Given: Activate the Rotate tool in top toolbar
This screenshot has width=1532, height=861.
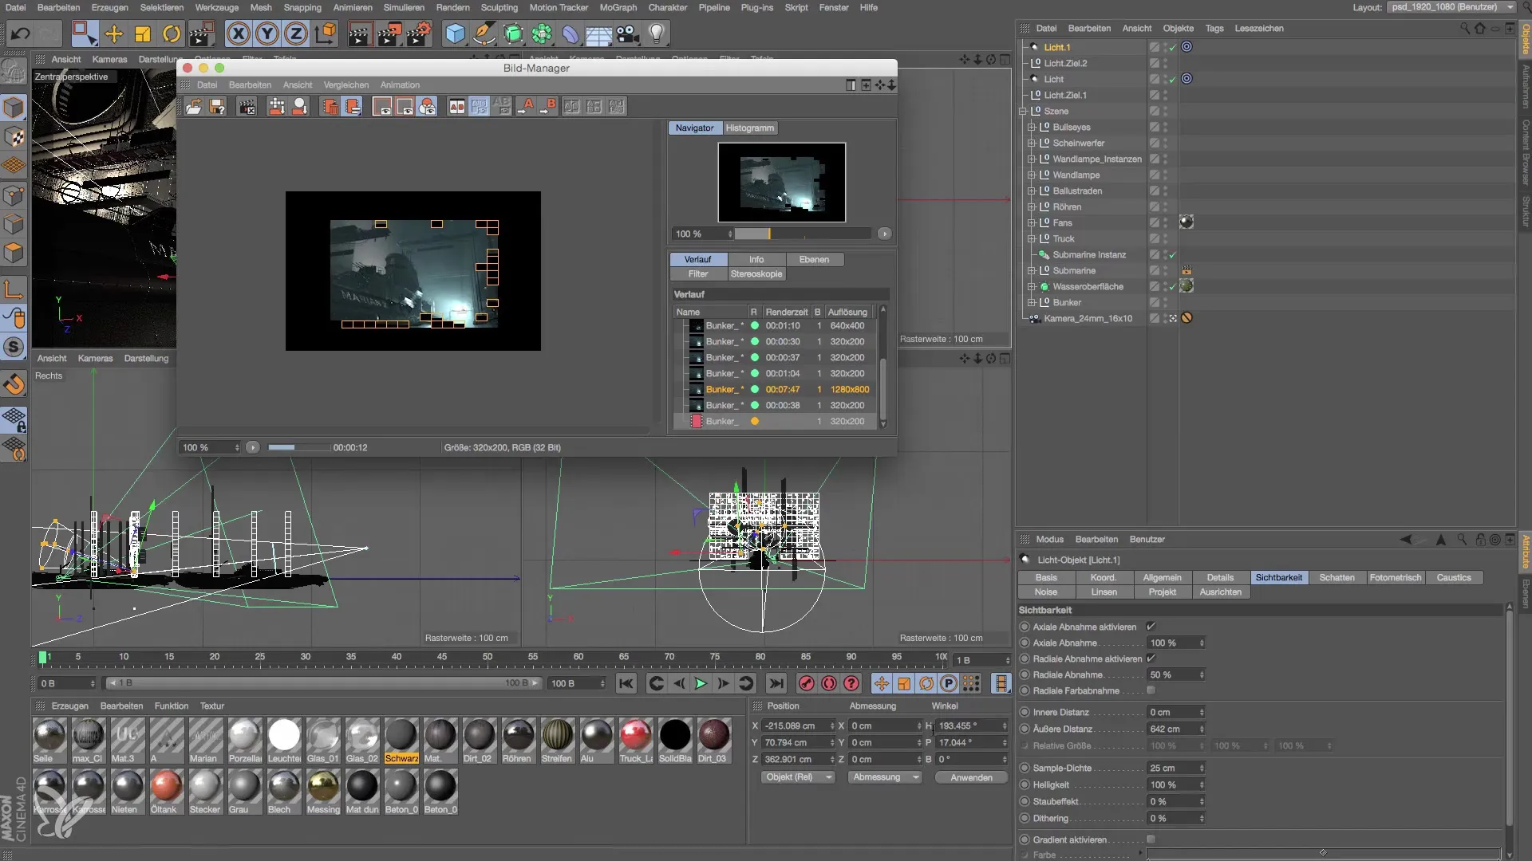Looking at the screenshot, I should (x=172, y=33).
